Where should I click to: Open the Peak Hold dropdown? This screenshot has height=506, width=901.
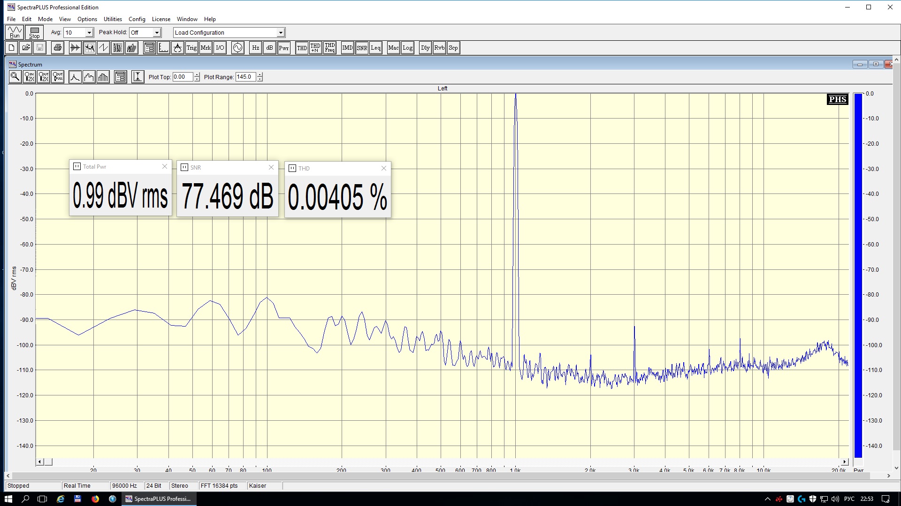[x=157, y=33]
